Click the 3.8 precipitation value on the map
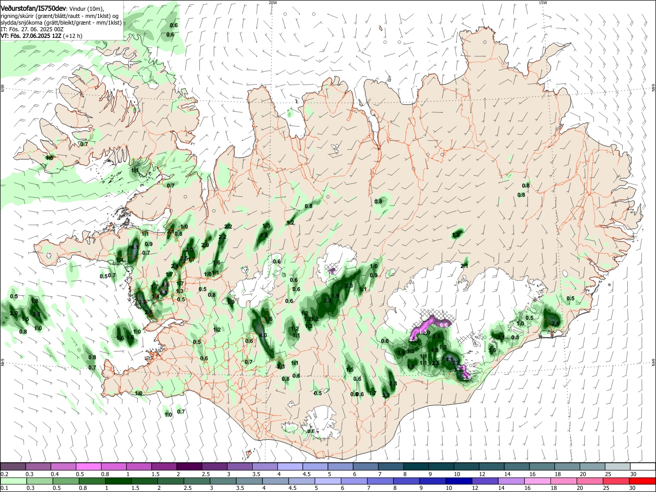 [143, 302]
